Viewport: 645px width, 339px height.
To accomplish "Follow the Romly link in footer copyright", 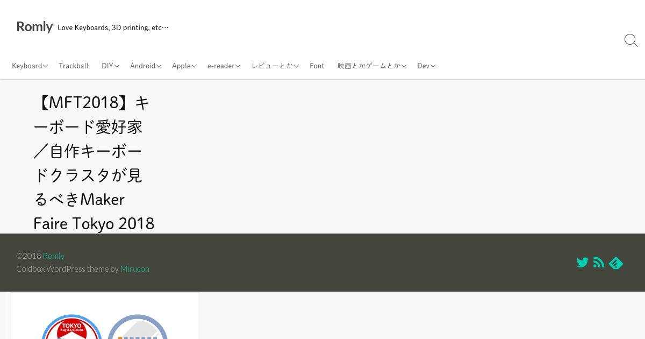I will [x=54, y=256].
